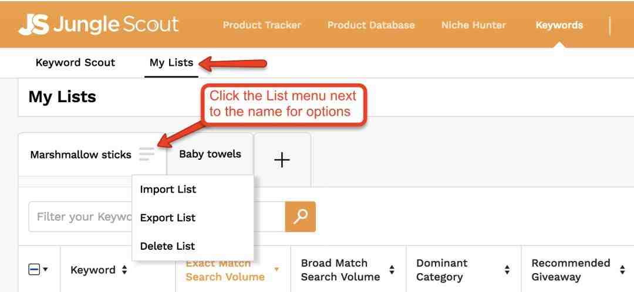634x292 pixels.
Task: Sort by Broad Match Search Volume arrows
Action: tap(392, 270)
